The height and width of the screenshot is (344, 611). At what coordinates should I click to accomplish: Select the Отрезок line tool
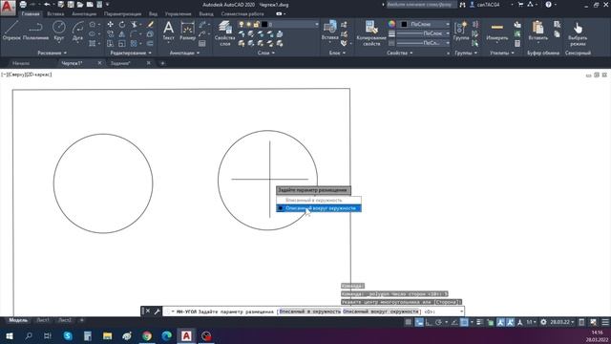(11, 31)
